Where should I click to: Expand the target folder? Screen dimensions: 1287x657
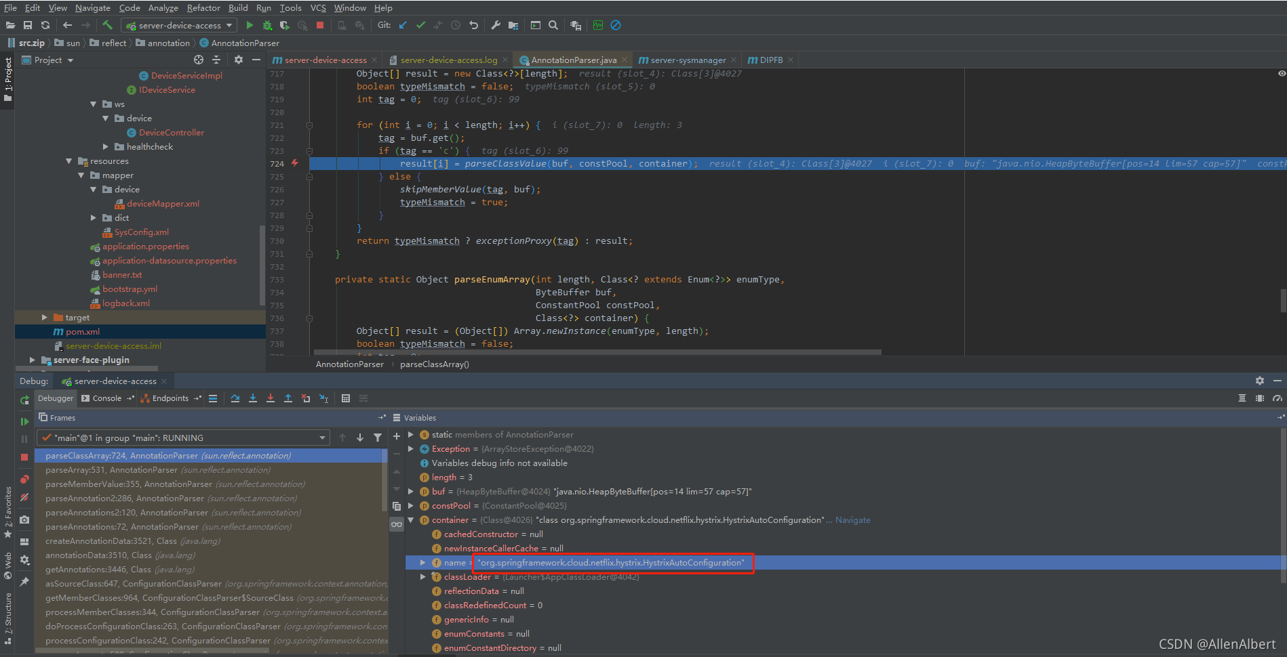coord(44,317)
